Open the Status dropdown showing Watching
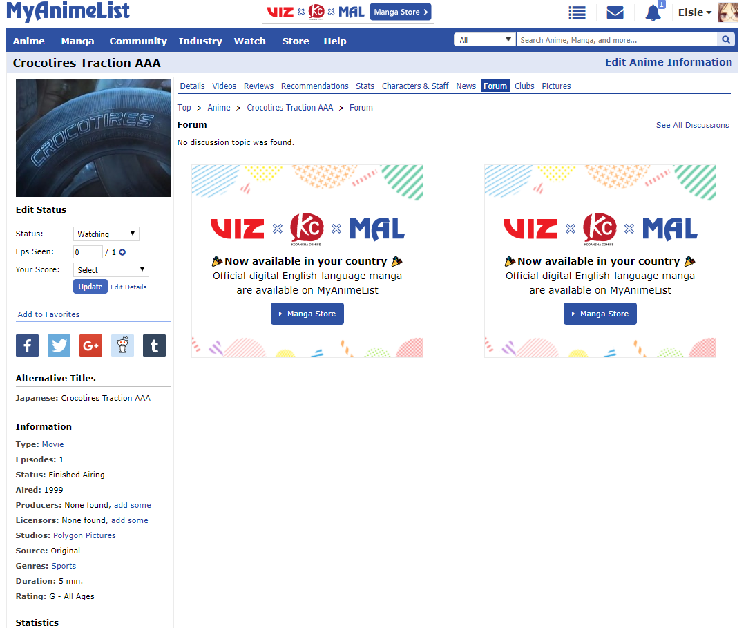Image resolution: width=746 pixels, height=628 pixels. 106,234
